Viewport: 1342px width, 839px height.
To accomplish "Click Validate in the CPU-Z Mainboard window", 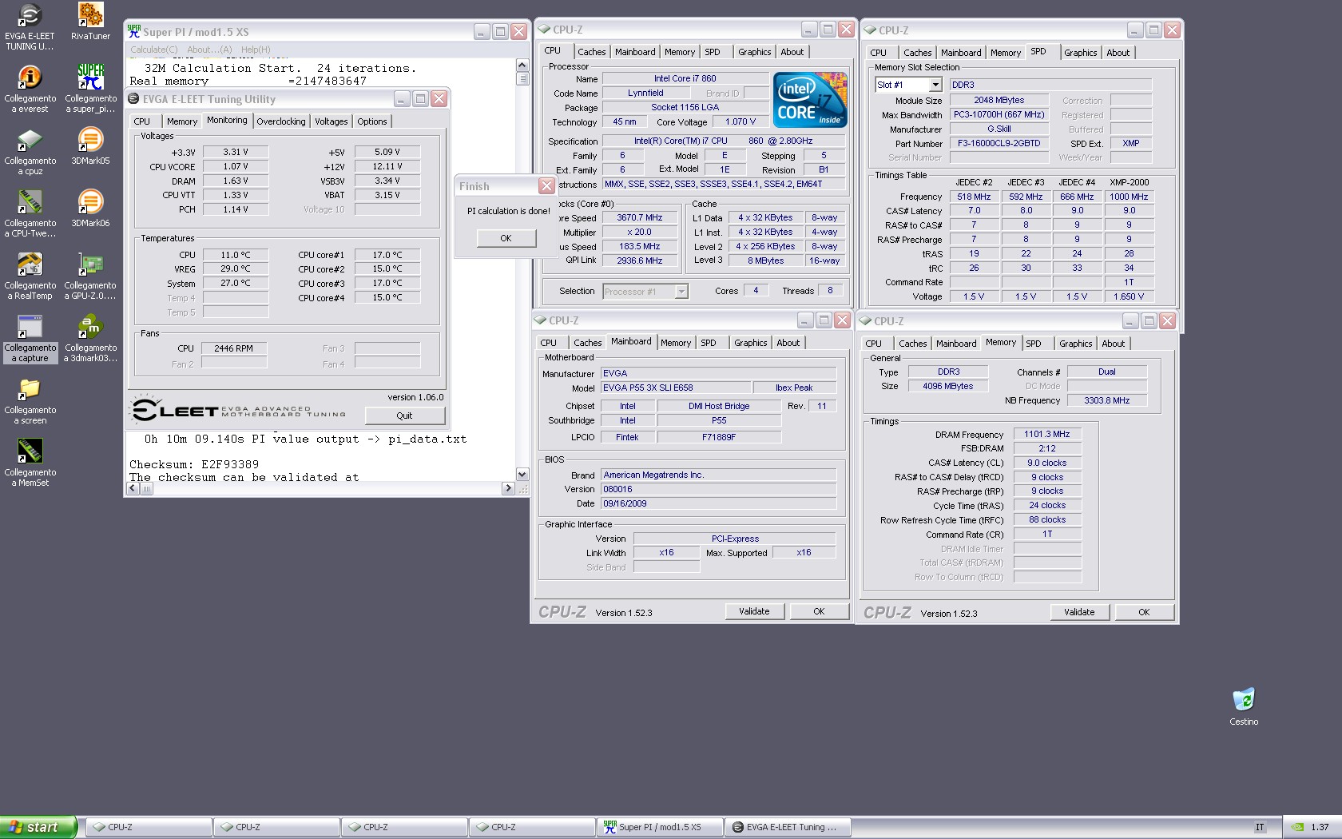I will [754, 611].
